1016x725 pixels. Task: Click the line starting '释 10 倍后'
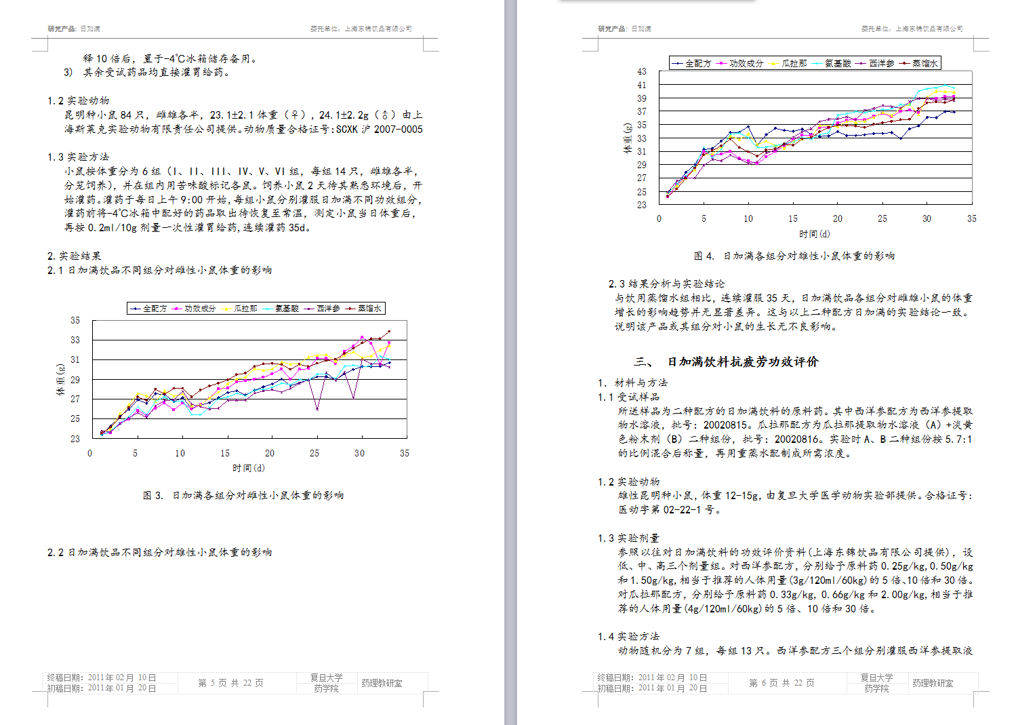(171, 58)
